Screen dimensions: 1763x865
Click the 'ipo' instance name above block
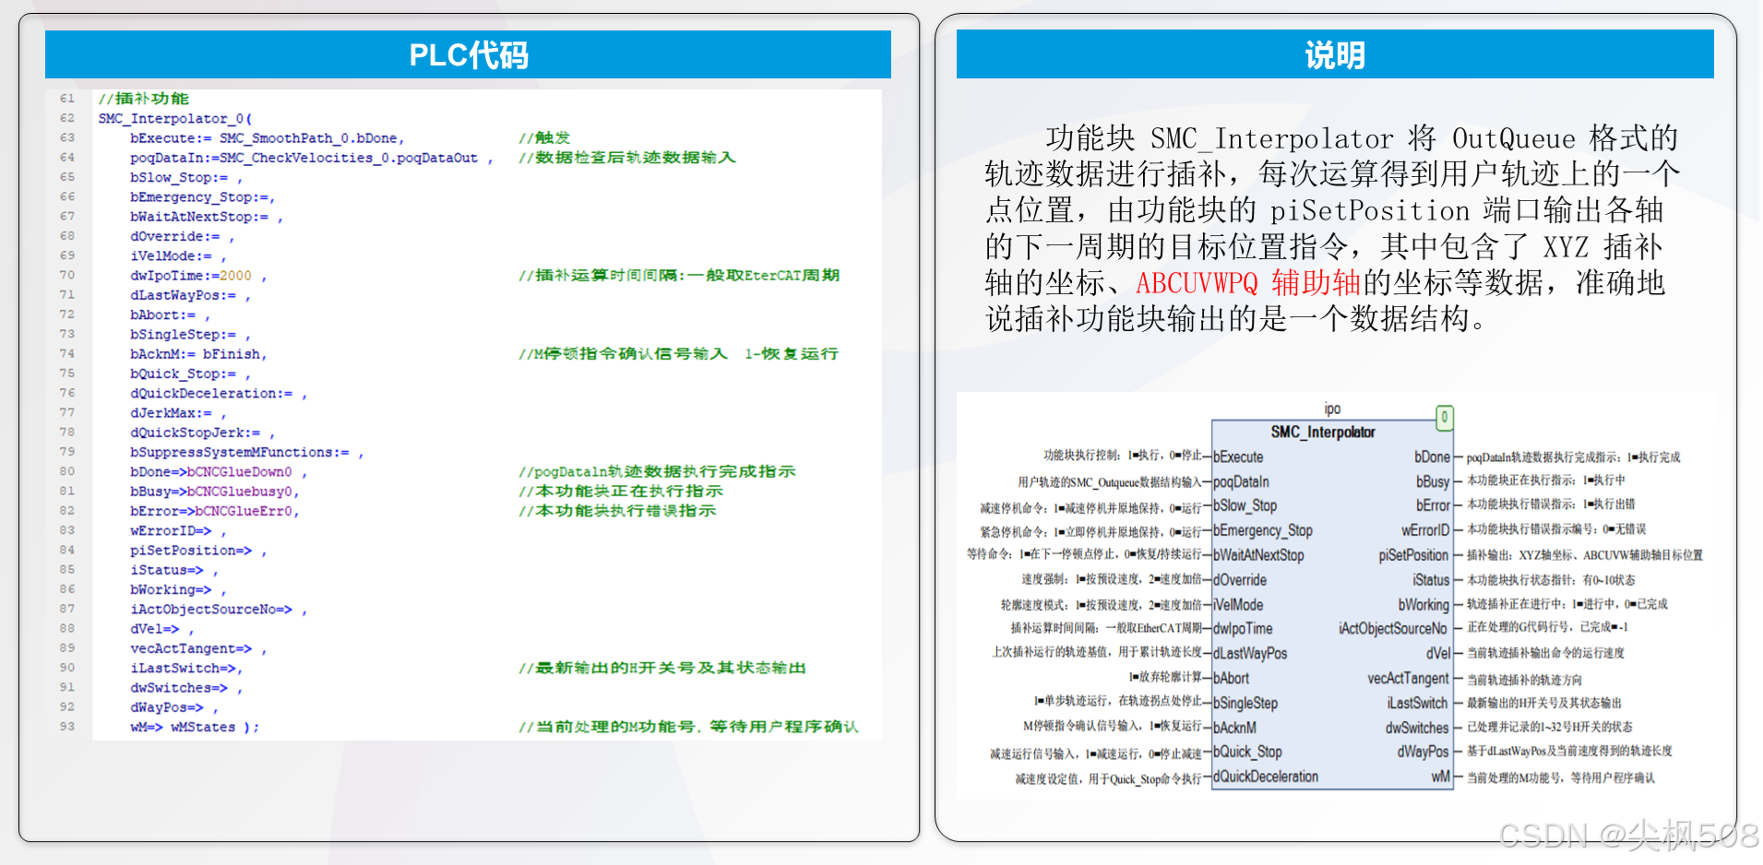[1332, 409]
